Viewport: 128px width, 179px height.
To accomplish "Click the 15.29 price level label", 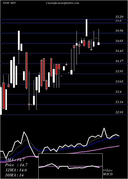I will (x=119, y=17).
